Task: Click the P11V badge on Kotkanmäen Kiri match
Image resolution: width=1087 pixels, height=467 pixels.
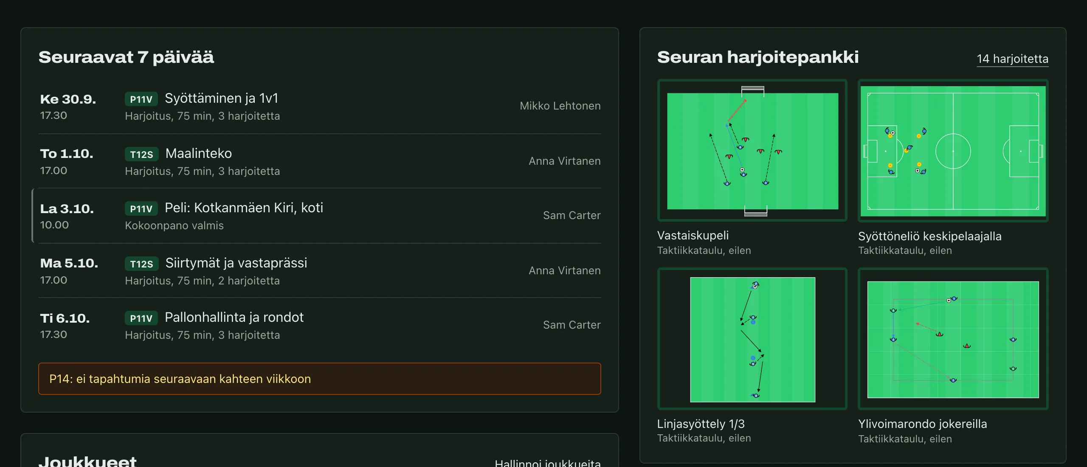Action: coord(141,208)
